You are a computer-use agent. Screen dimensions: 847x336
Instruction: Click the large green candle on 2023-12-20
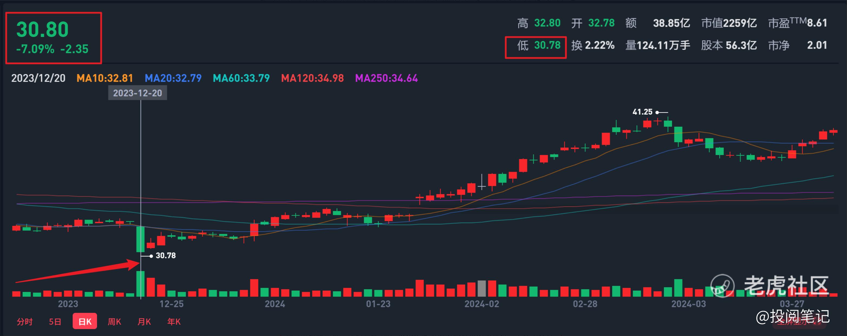tap(140, 239)
